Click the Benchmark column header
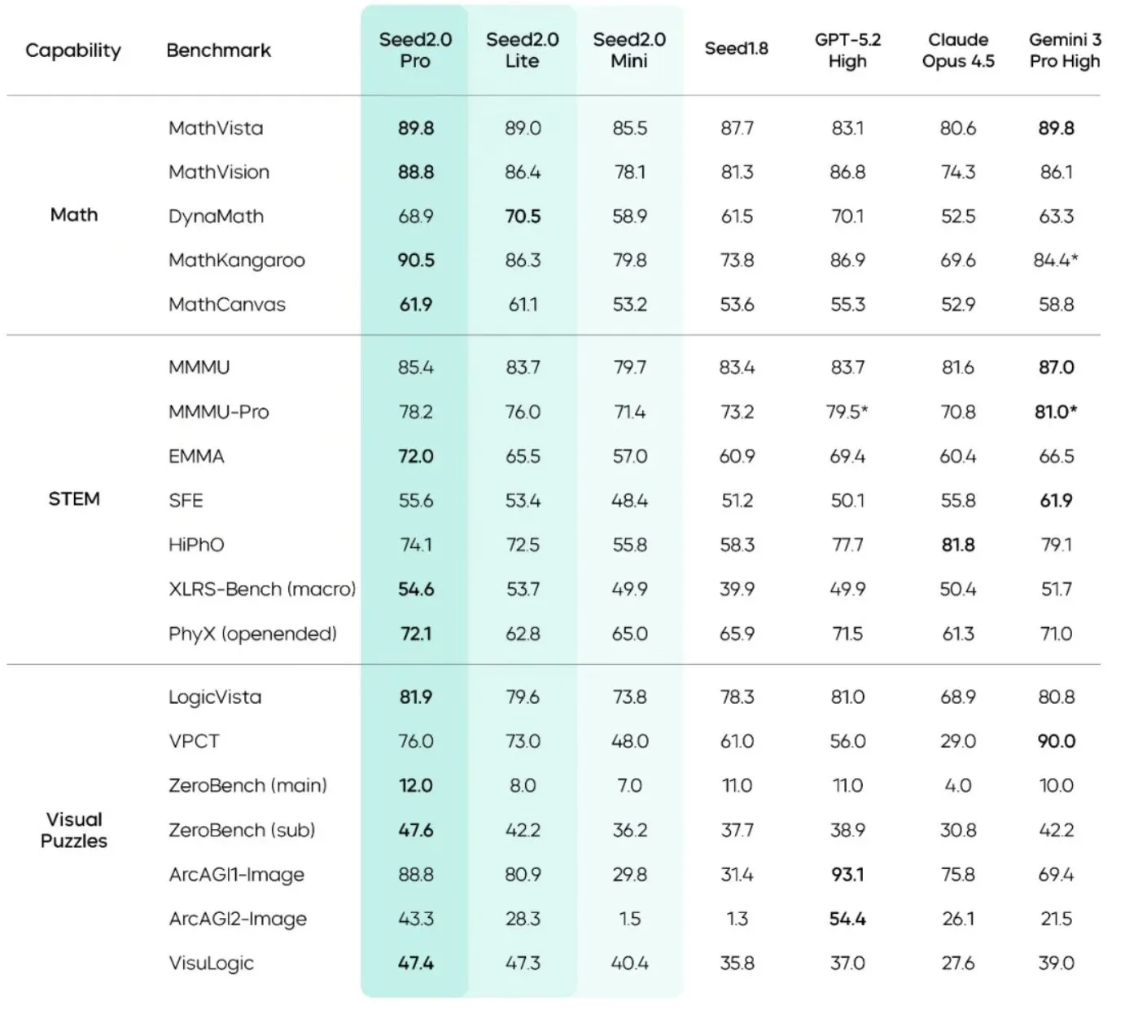 click(218, 50)
